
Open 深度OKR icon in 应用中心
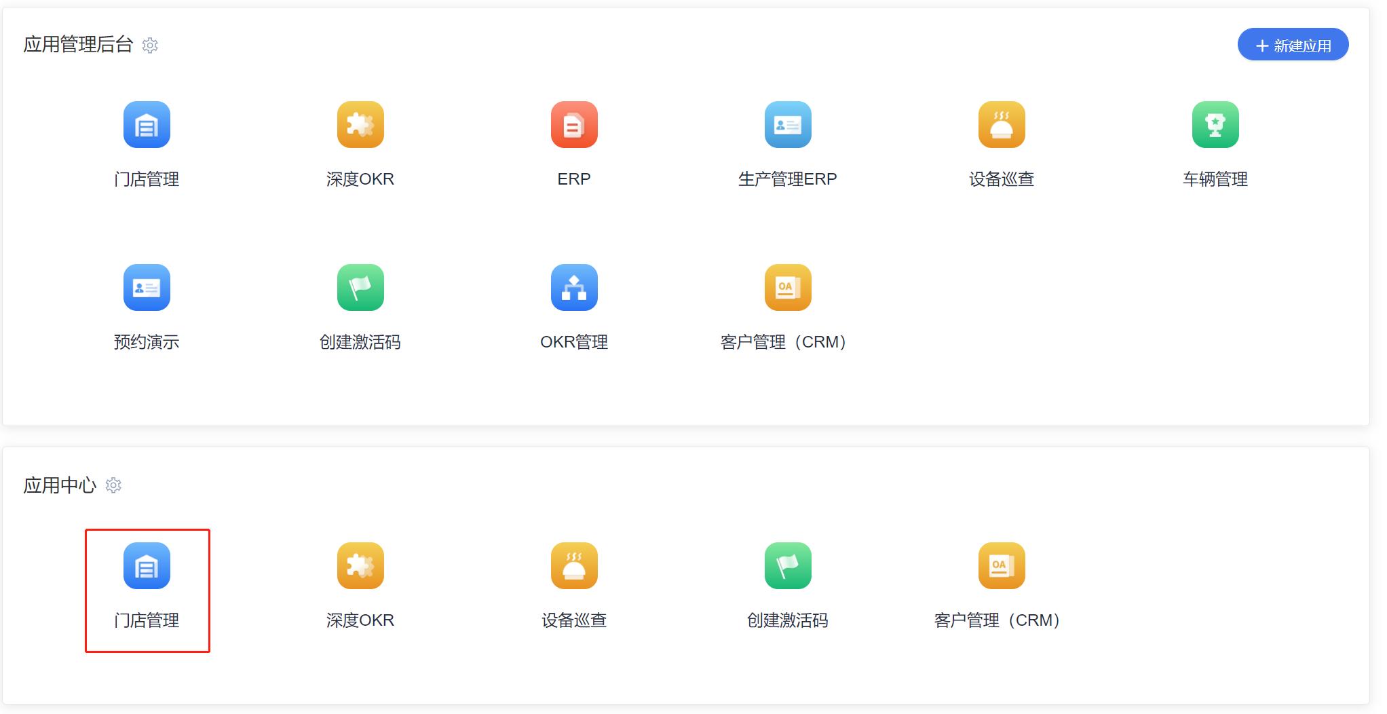point(360,565)
